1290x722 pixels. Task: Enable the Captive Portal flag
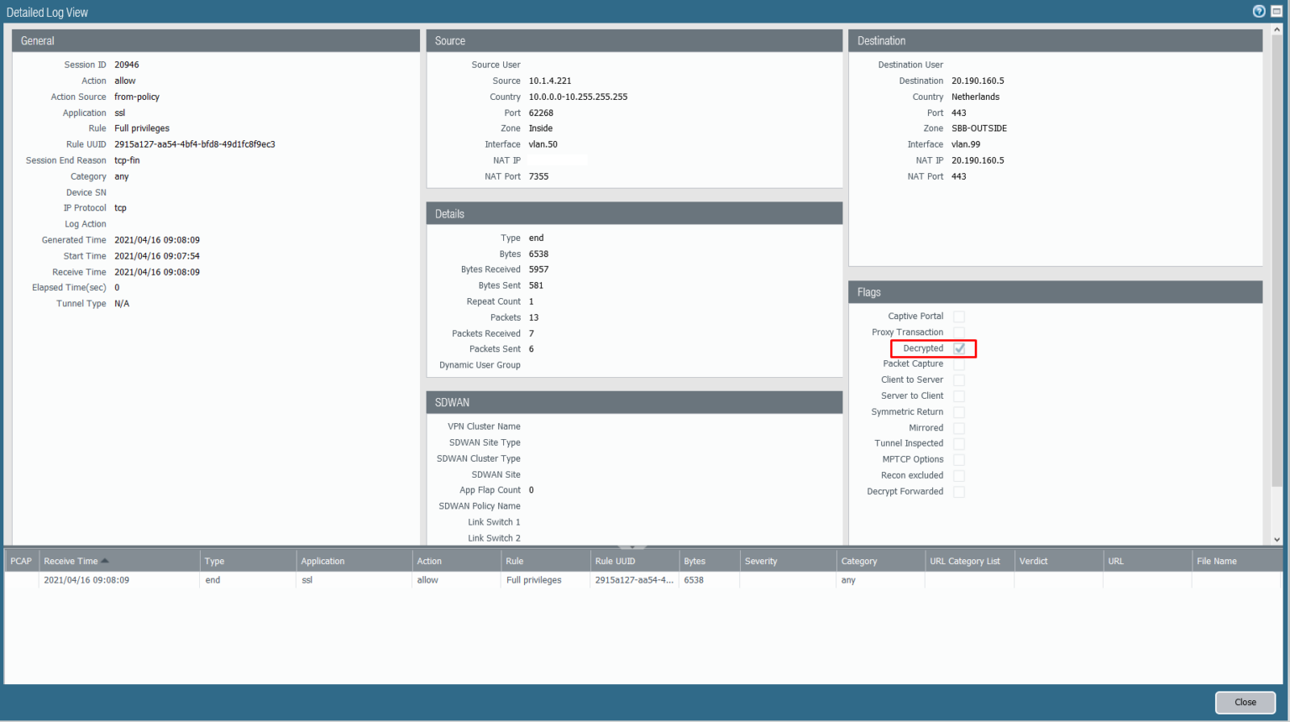[x=958, y=316]
